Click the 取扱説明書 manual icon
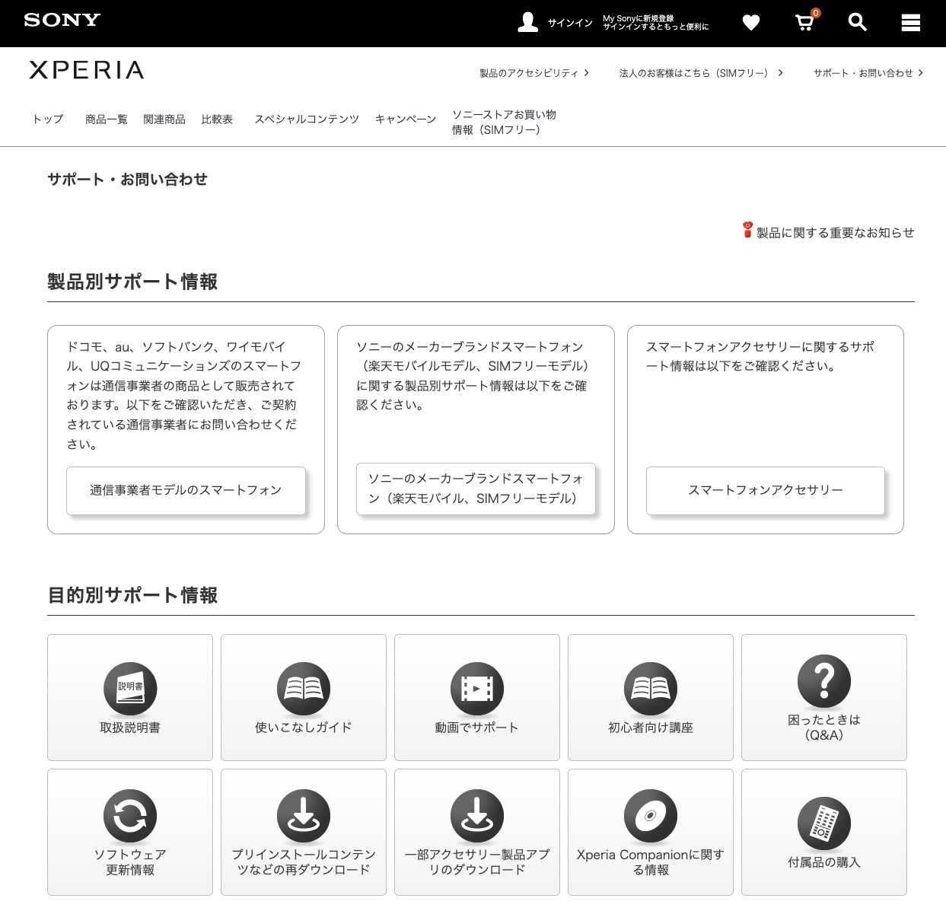 point(130,689)
